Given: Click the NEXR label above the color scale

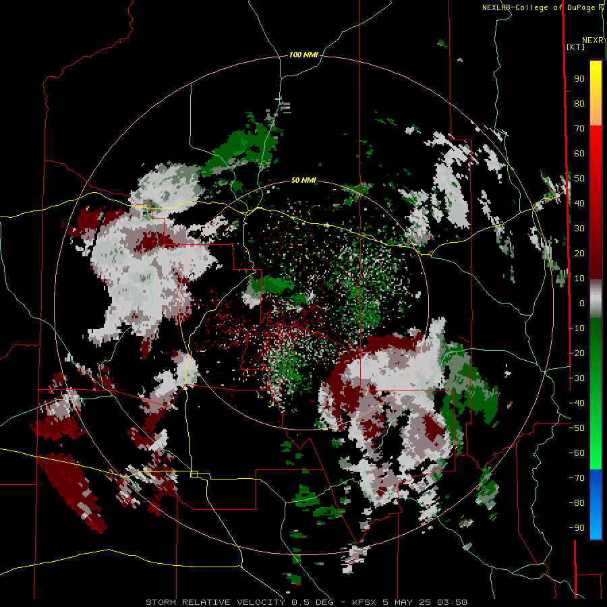Looking at the screenshot, I should 593,40.
